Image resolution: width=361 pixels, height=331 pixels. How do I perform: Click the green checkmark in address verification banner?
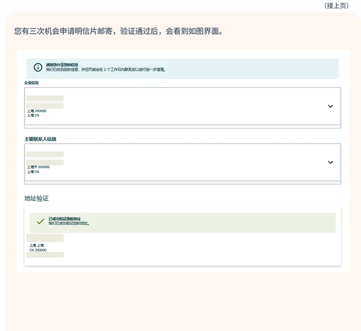41,221
